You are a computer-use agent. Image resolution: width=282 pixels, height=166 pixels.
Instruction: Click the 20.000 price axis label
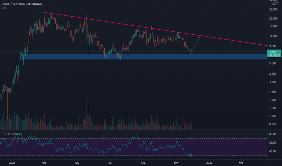click(x=273, y=18)
